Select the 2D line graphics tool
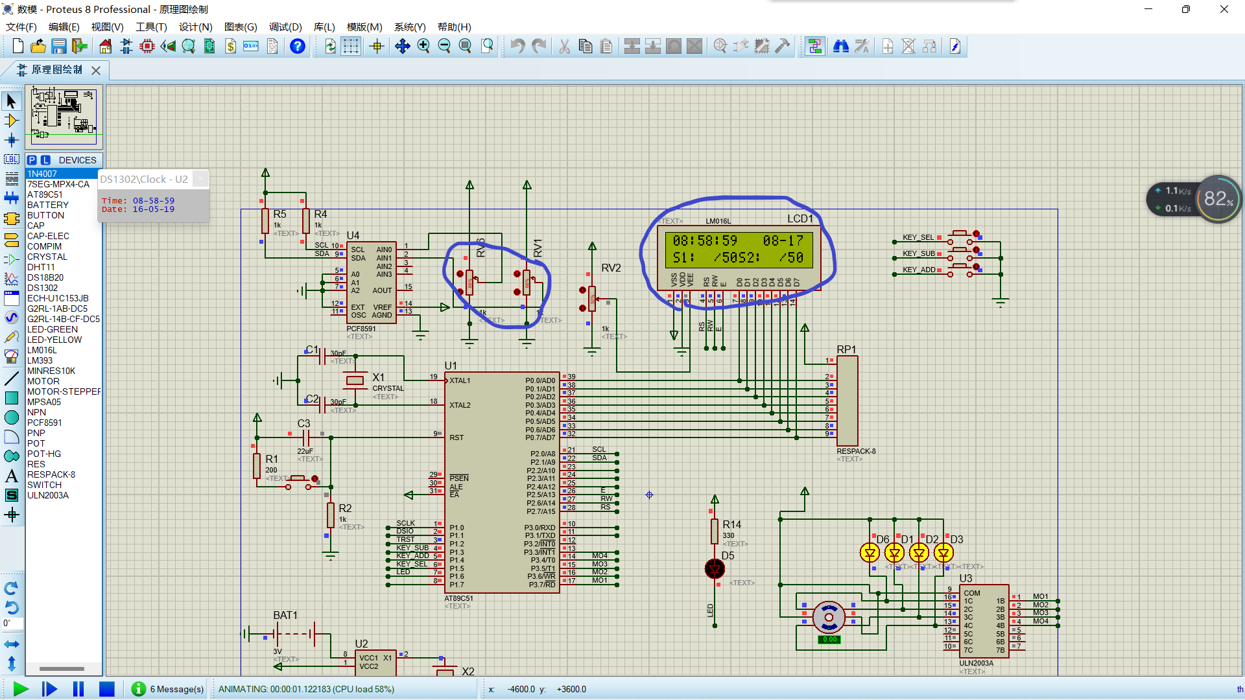 pos(12,379)
